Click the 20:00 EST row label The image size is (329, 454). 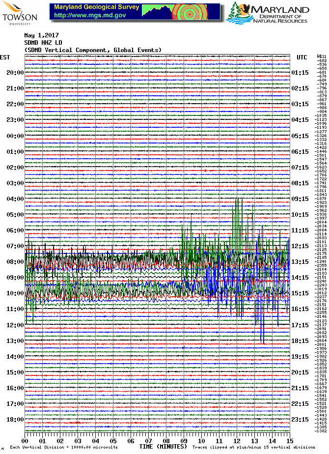[15, 73]
